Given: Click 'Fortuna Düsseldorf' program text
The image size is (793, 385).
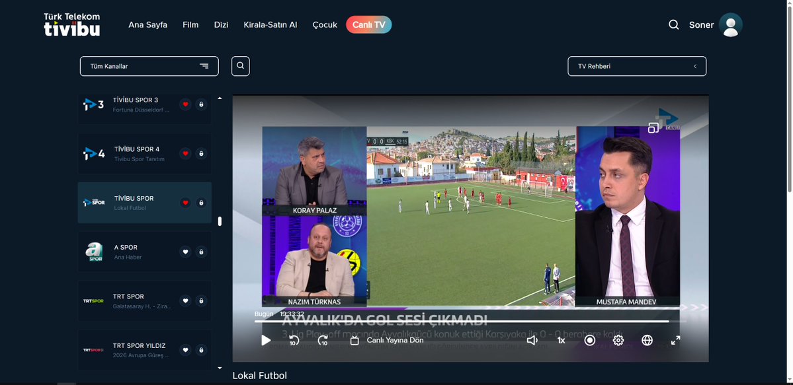Looking at the screenshot, I should tap(141, 110).
